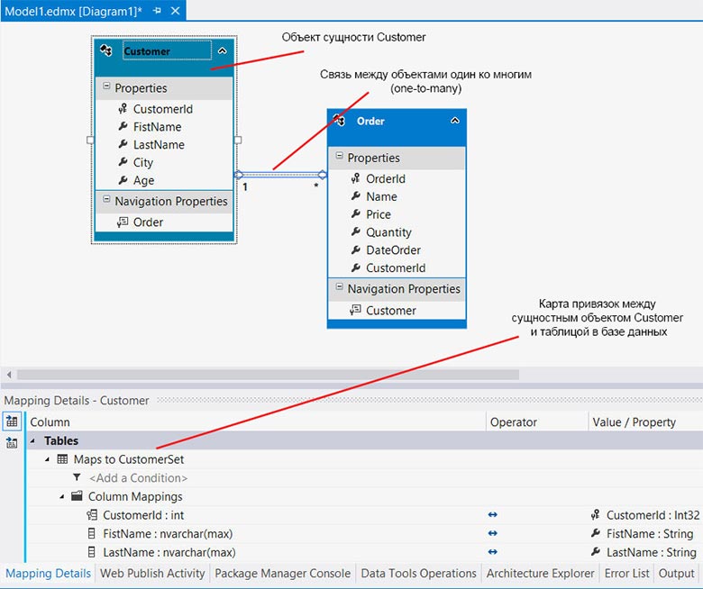This screenshot has width=703, height=589.
Task: Select the FistName : nvarchar(max) column row
Action: point(168,534)
